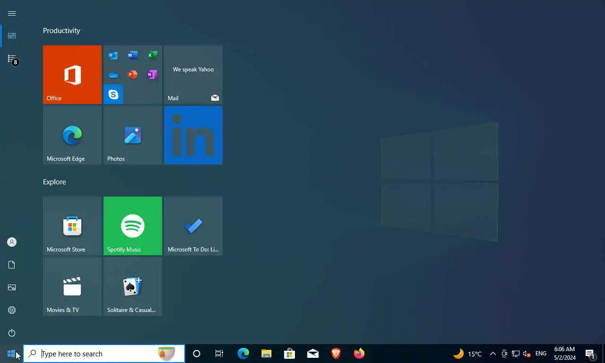Open Settings from the Start sidebar
This screenshot has height=363, width=605.
[x=12, y=310]
